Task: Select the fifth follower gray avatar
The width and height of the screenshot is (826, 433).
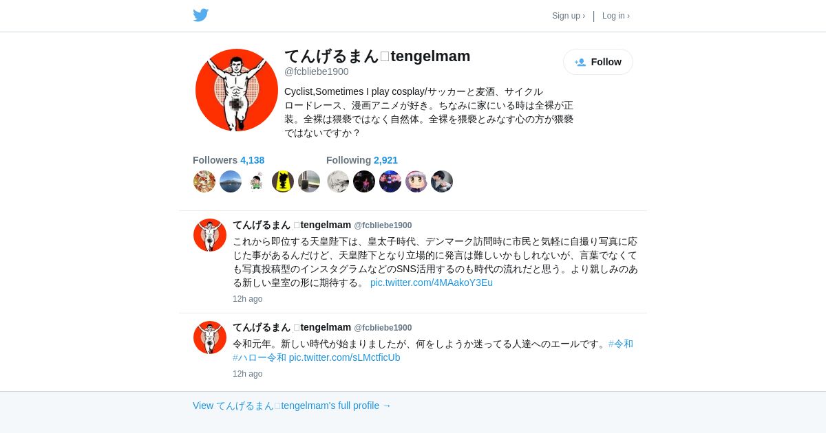Action: (x=309, y=181)
